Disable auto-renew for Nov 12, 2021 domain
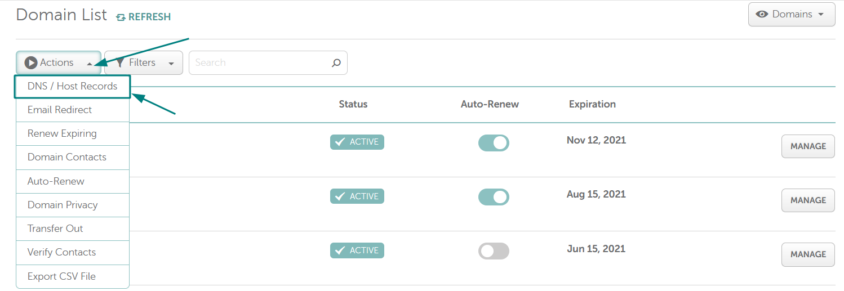Screen dimensions: 844x291 (494, 143)
